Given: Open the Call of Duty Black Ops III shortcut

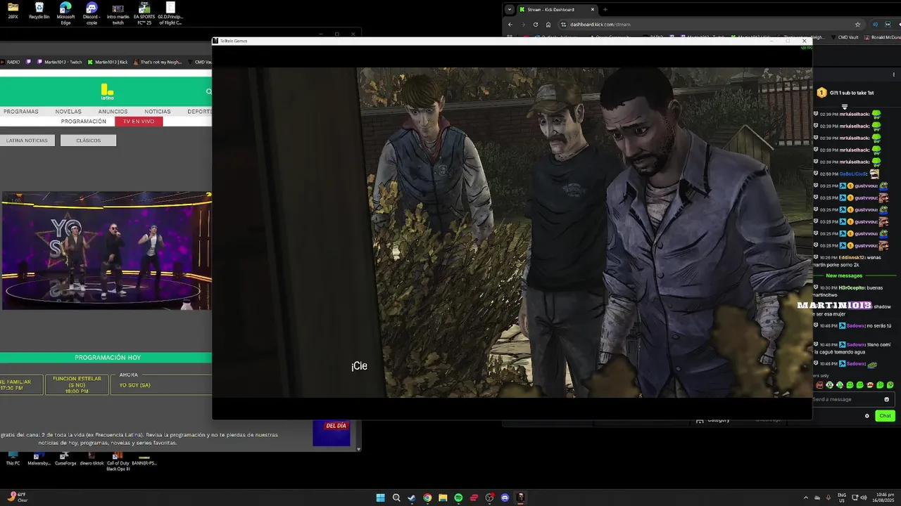Looking at the screenshot, I should pos(118,460).
